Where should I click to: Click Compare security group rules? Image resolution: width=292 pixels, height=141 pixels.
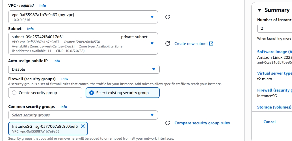(202, 123)
